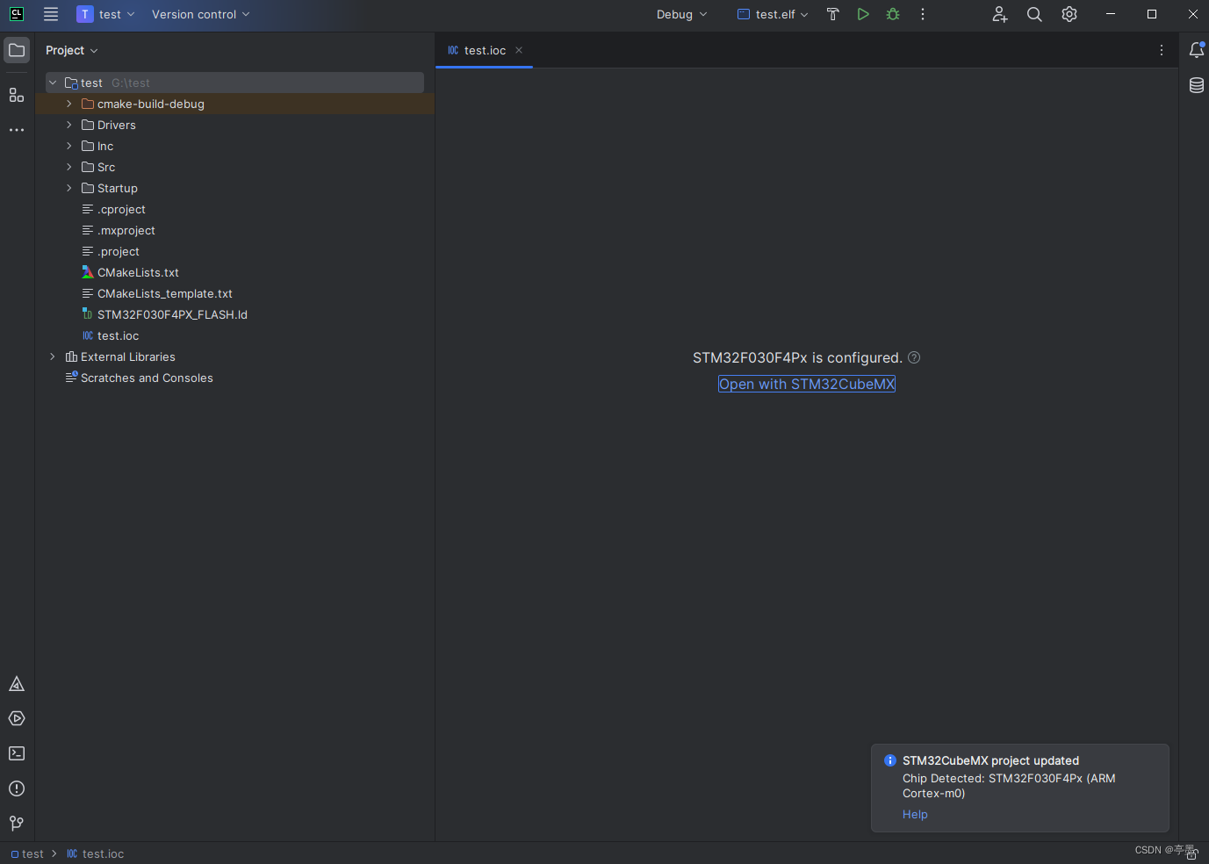The height and width of the screenshot is (864, 1209).
Task: Open the Problems tool window icon
Action: coord(17,788)
